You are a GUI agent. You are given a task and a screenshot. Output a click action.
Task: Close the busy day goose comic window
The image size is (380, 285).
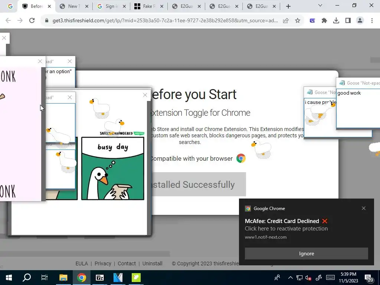click(x=145, y=95)
